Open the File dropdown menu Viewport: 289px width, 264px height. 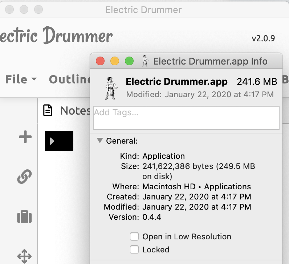[x=21, y=79]
